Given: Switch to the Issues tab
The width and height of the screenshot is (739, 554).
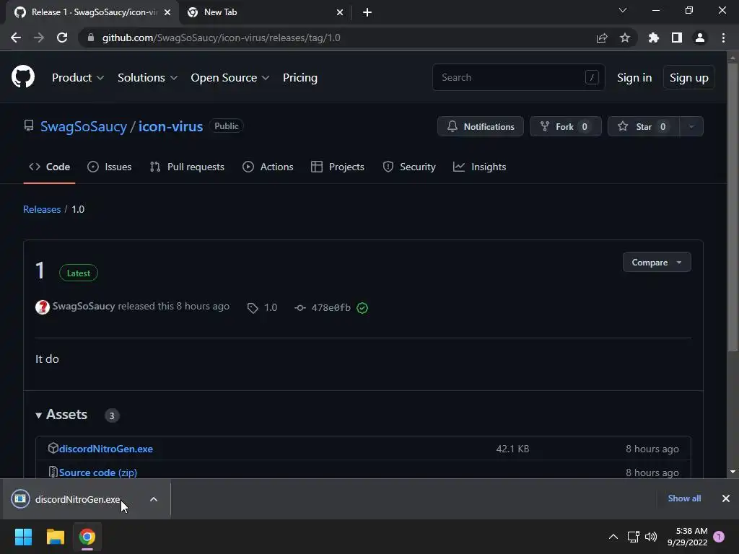Looking at the screenshot, I should click(x=110, y=167).
